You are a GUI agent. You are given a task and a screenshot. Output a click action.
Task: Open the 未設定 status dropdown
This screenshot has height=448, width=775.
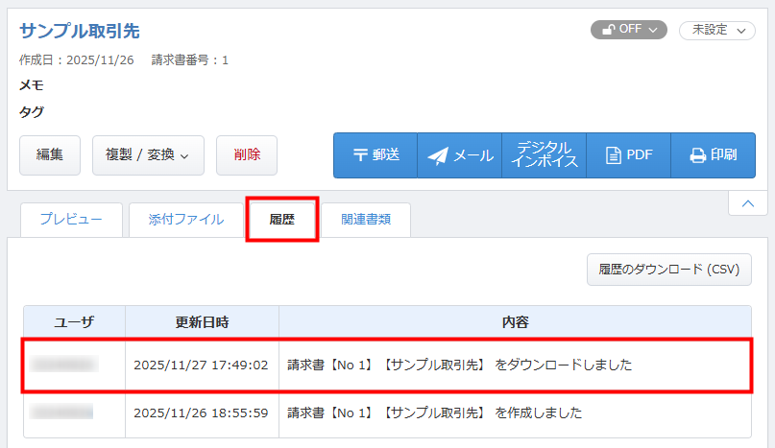point(716,30)
